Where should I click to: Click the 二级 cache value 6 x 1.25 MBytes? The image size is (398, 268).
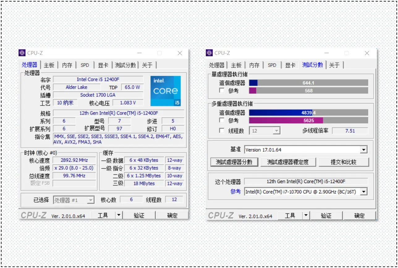[144, 176]
